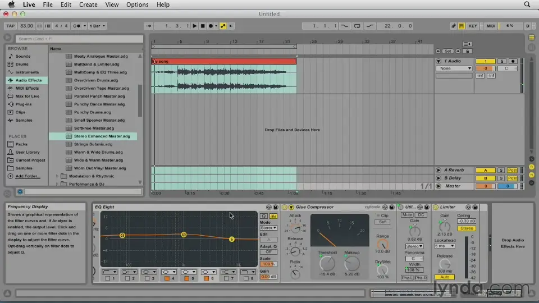Open the View menu

pos(112,4)
